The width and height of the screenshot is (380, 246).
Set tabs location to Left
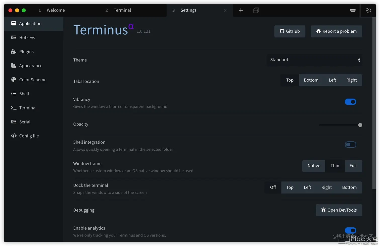(x=332, y=80)
